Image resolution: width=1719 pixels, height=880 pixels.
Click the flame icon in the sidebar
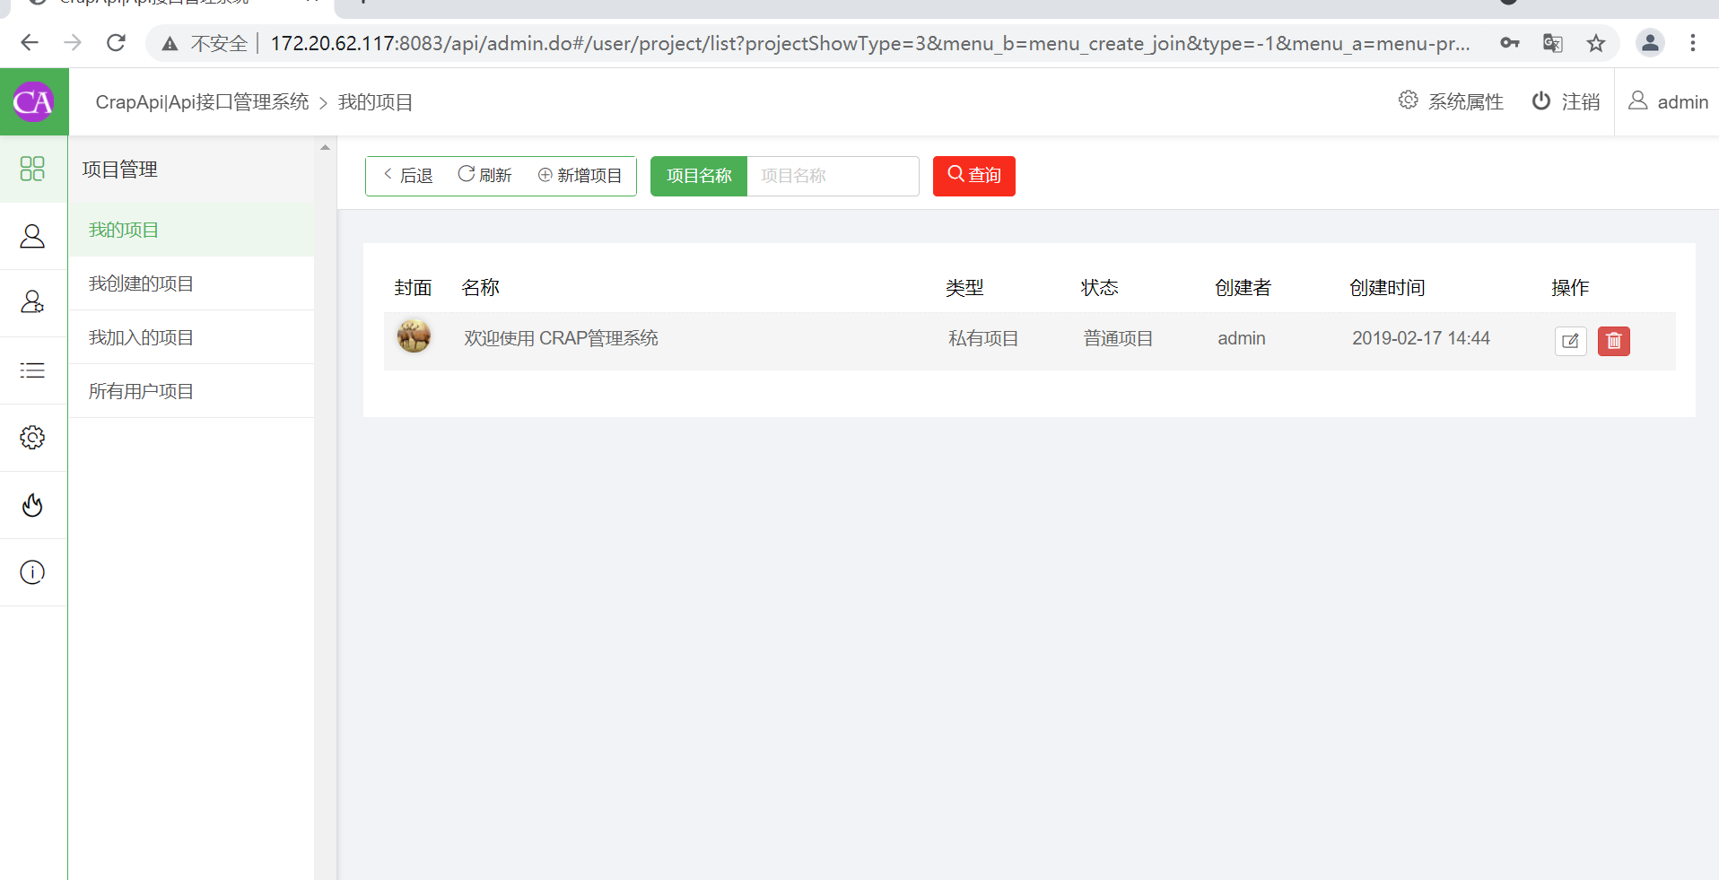33,505
